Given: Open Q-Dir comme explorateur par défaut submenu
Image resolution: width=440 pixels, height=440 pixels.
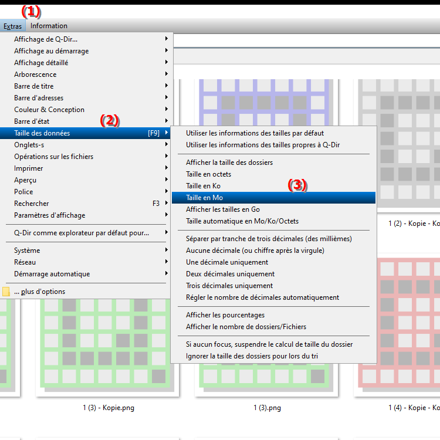Looking at the screenshot, I should 85,233.
